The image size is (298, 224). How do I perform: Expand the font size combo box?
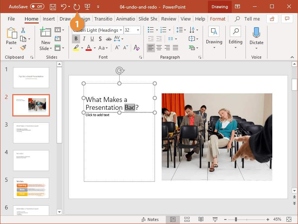[138, 30]
